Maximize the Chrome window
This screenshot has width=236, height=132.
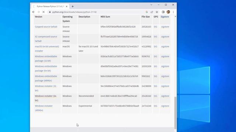[166, 5]
